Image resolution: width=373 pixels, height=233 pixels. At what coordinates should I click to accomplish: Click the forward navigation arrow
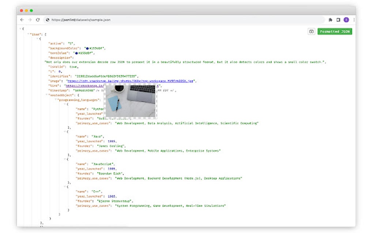coord(30,20)
